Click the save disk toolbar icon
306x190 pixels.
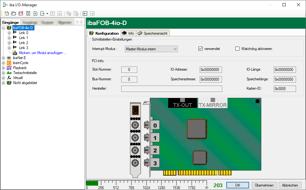coord(28,13)
